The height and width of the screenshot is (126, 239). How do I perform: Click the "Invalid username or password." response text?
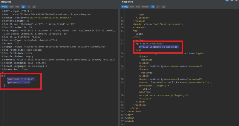coord(158,47)
